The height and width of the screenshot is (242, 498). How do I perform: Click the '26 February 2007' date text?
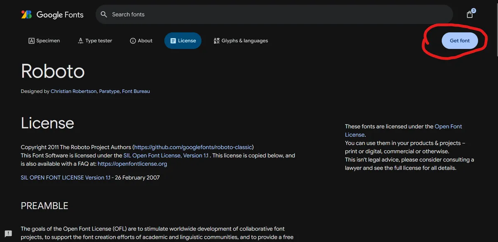click(137, 177)
